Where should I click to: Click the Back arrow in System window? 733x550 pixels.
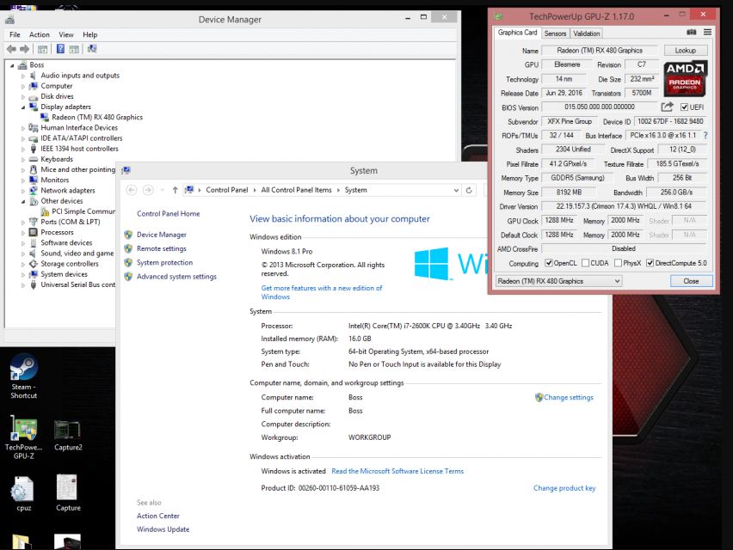click(132, 190)
